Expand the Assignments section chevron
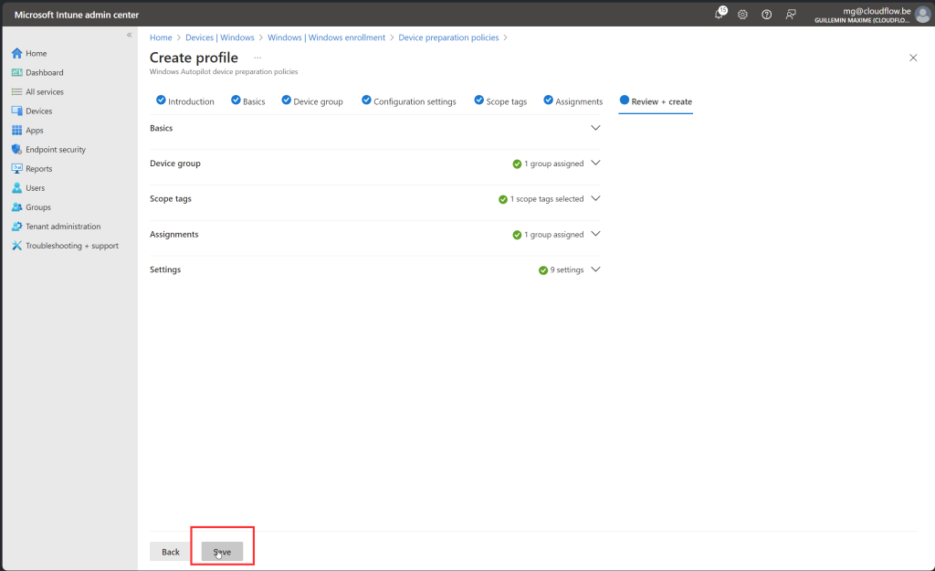 click(x=595, y=234)
